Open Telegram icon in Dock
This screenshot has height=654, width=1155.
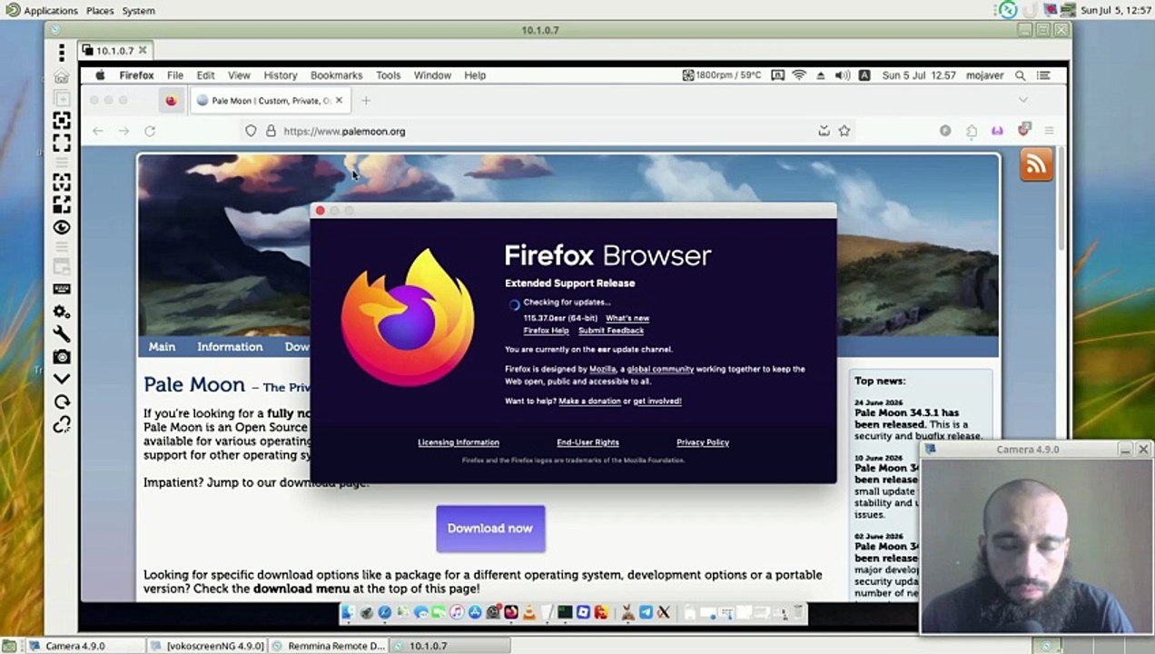[x=646, y=613]
